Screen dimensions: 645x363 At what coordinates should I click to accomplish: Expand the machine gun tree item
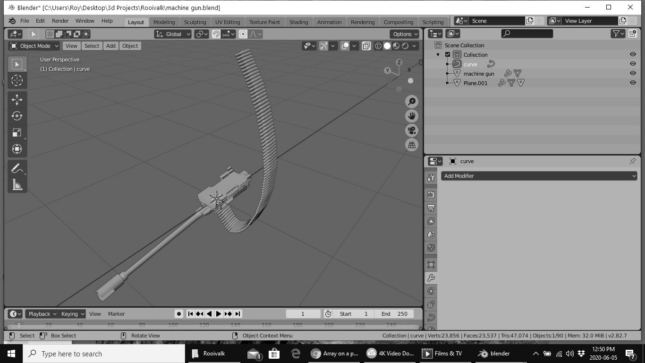pos(448,74)
